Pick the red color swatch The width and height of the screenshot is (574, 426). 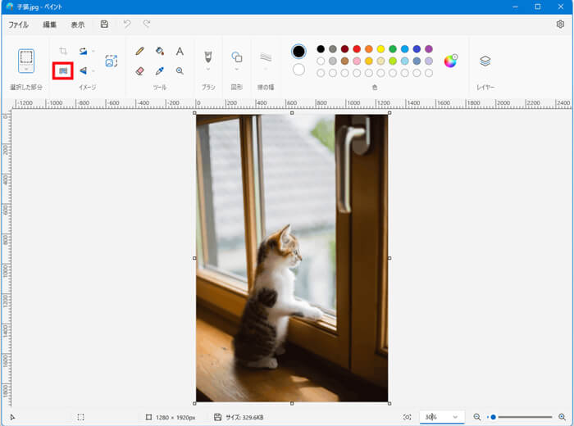358,49
